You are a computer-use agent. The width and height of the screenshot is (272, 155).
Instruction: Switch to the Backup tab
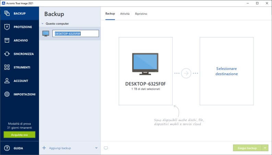coord(110,13)
